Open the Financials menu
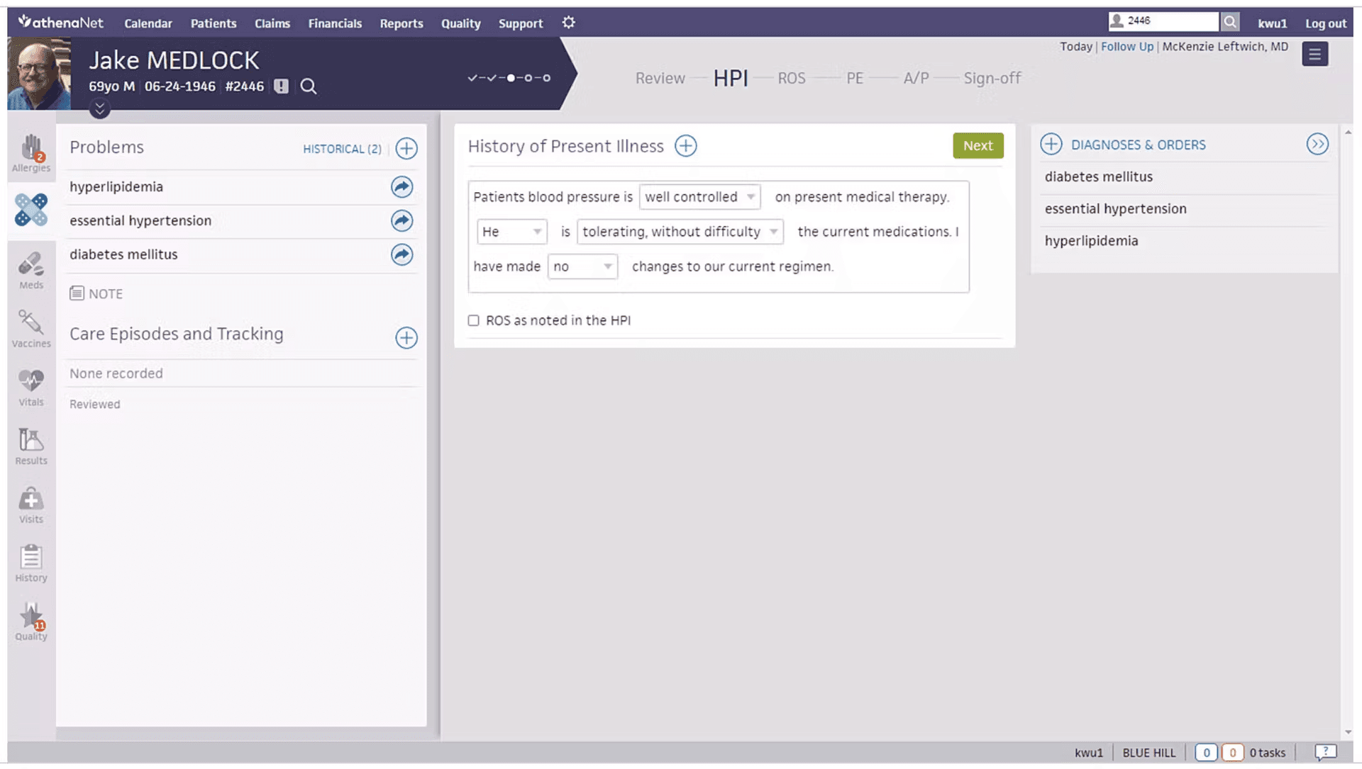The width and height of the screenshot is (1362, 769). [335, 23]
